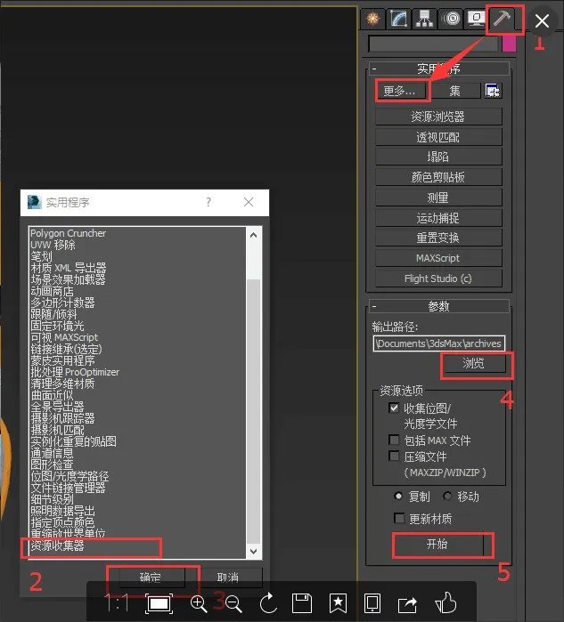Open the configure button sets icon
Image resolution: width=564 pixels, height=622 pixels.
(493, 91)
